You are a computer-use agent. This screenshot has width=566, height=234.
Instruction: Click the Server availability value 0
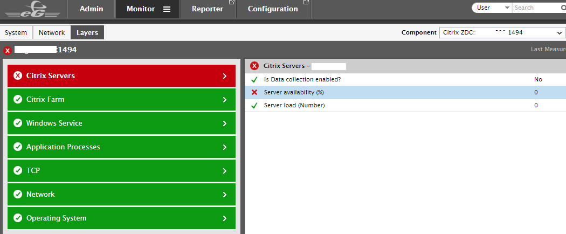536,92
